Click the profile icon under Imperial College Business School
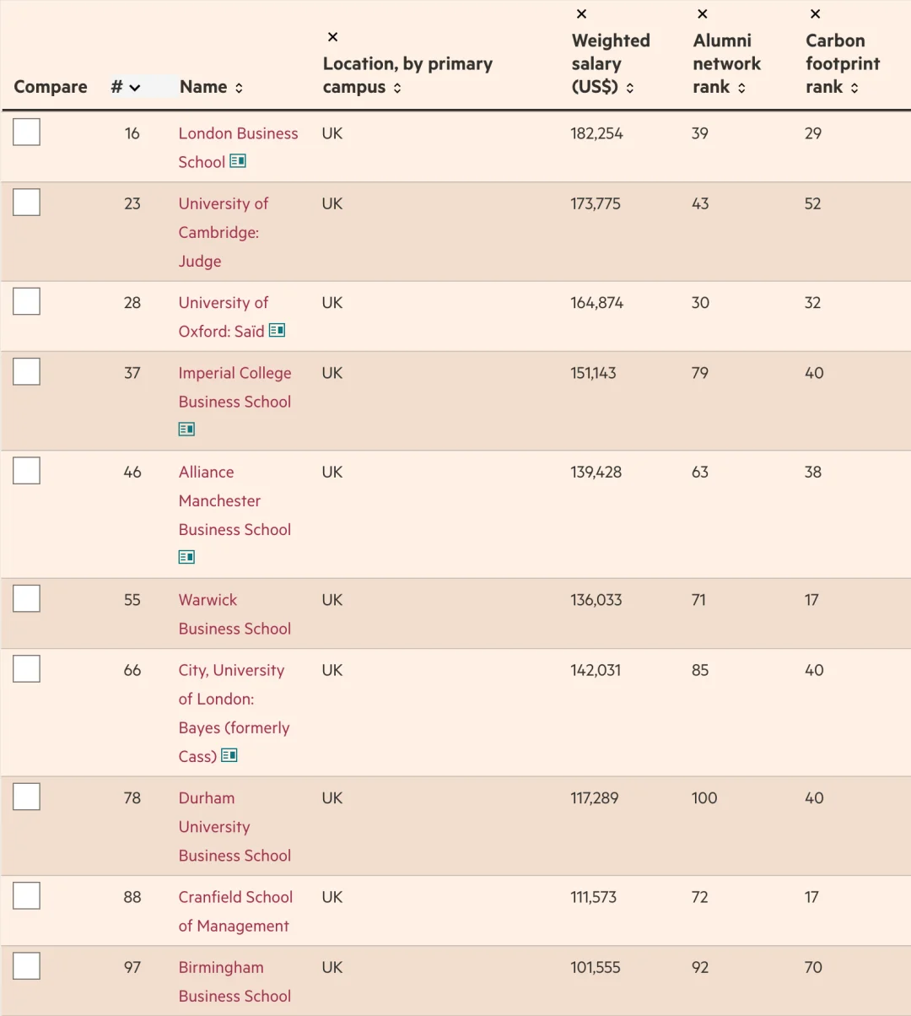This screenshot has height=1016, width=911. click(x=186, y=430)
